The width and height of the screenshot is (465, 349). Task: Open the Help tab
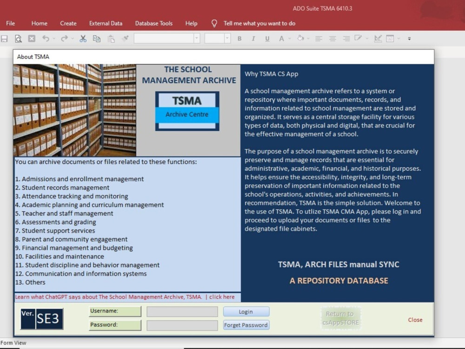[x=191, y=23]
